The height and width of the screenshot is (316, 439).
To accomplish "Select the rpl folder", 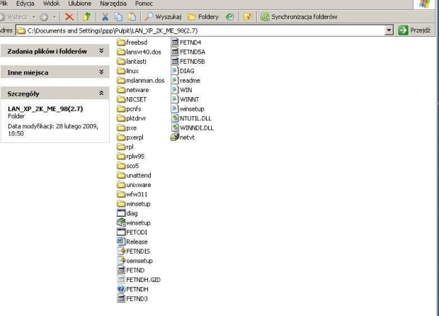I will [125, 147].
